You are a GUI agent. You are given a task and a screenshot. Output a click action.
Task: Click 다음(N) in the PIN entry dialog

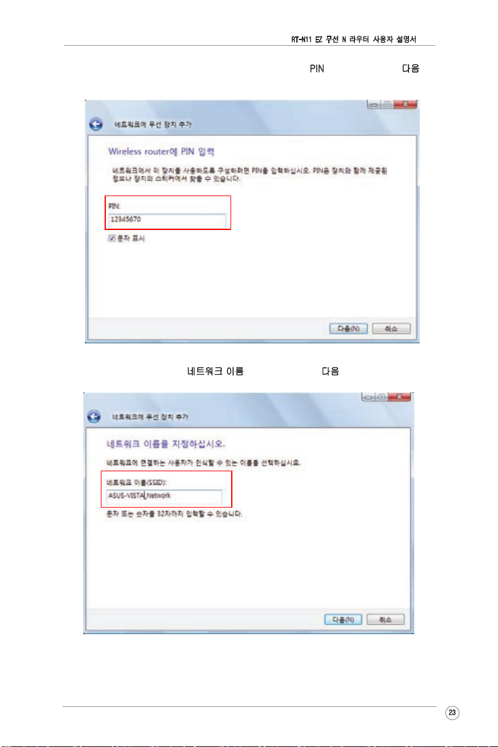348,329
